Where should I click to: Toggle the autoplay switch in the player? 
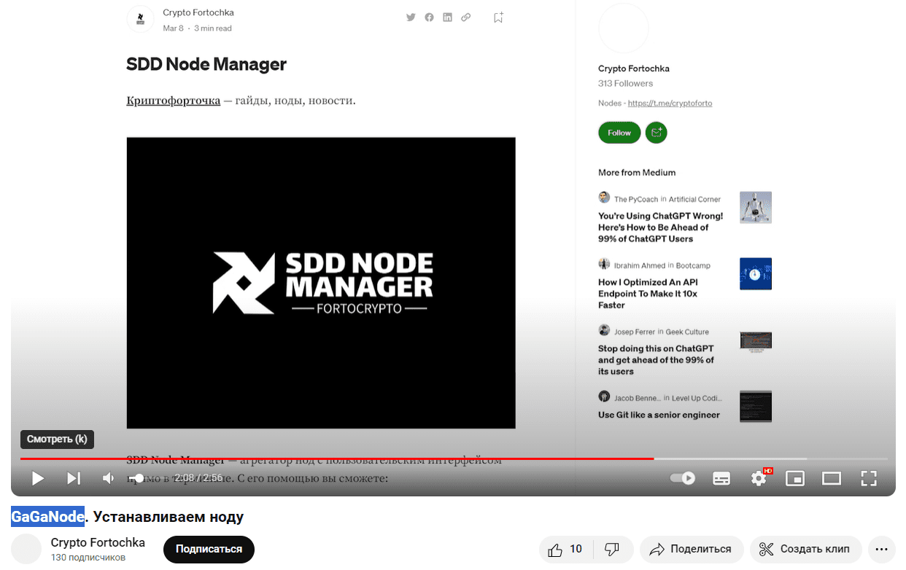pos(683,478)
